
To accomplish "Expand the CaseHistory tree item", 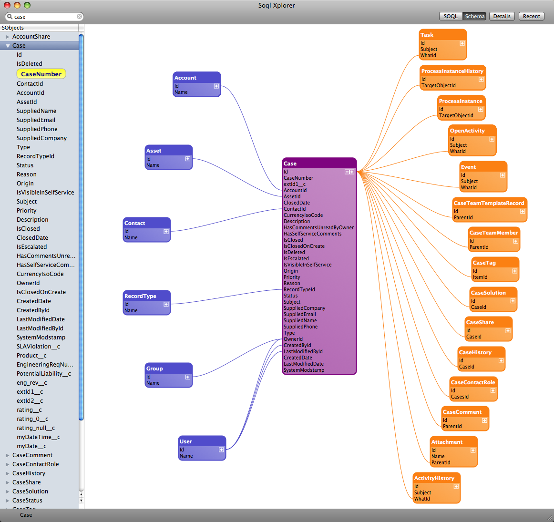I will tap(7, 473).
